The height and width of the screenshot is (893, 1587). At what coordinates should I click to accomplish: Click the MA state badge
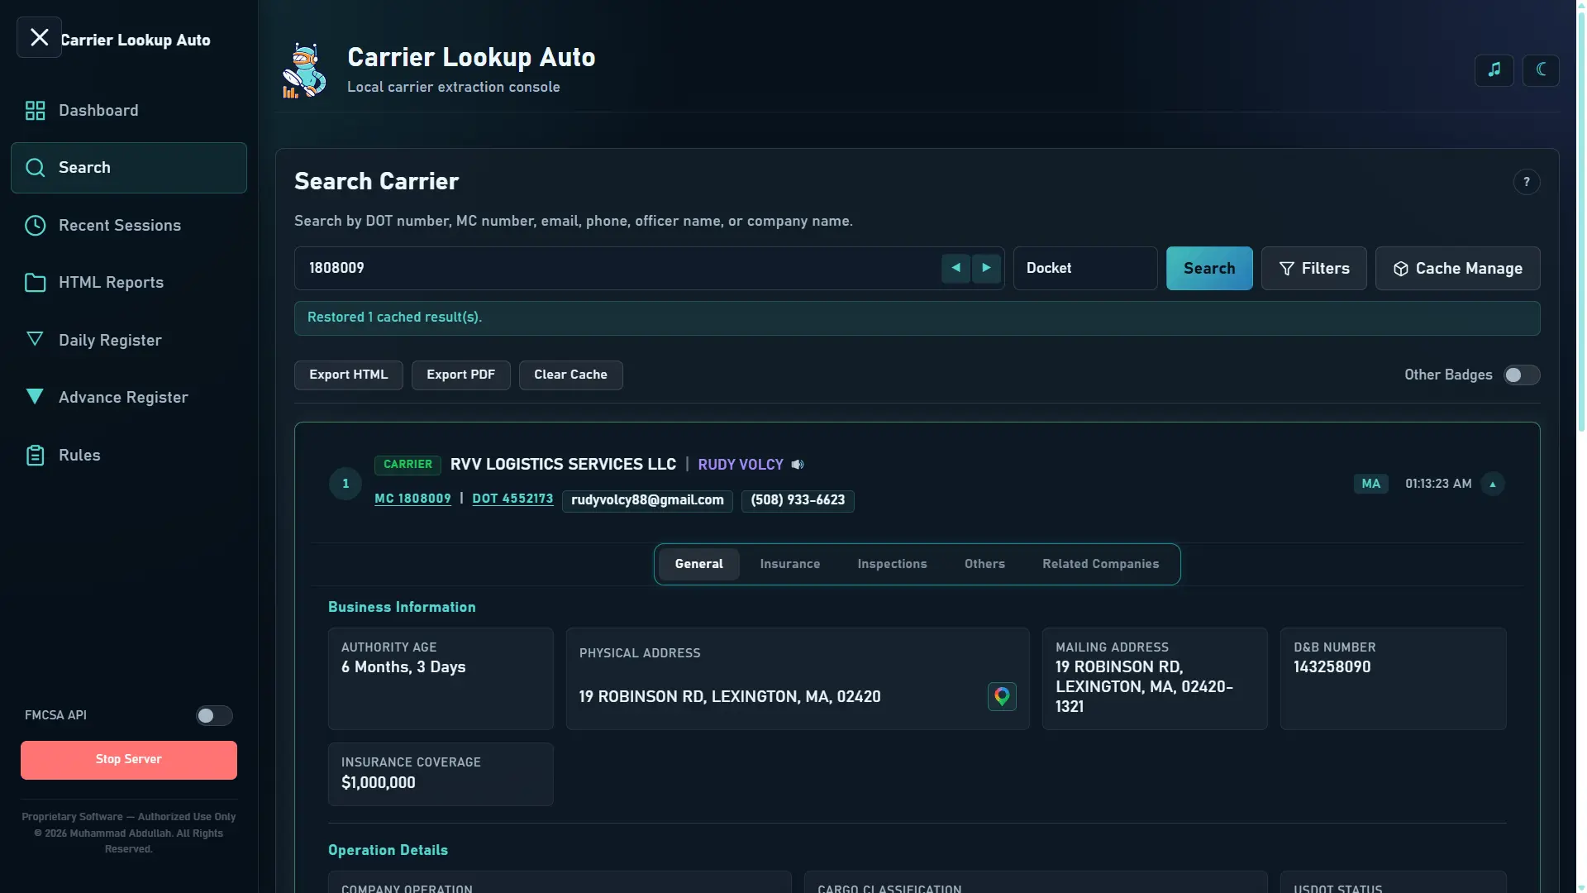tap(1370, 485)
